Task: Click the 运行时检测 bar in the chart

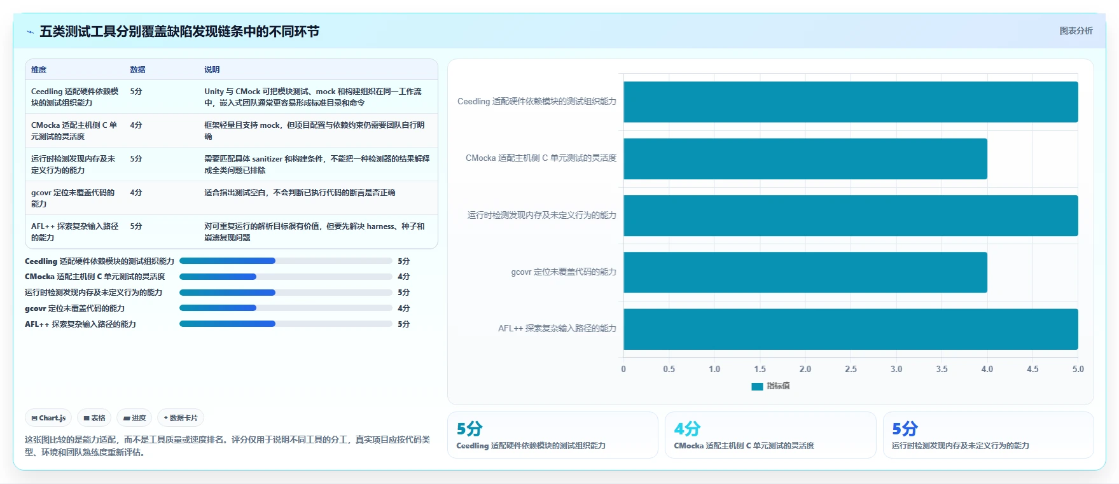Action: coord(851,216)
